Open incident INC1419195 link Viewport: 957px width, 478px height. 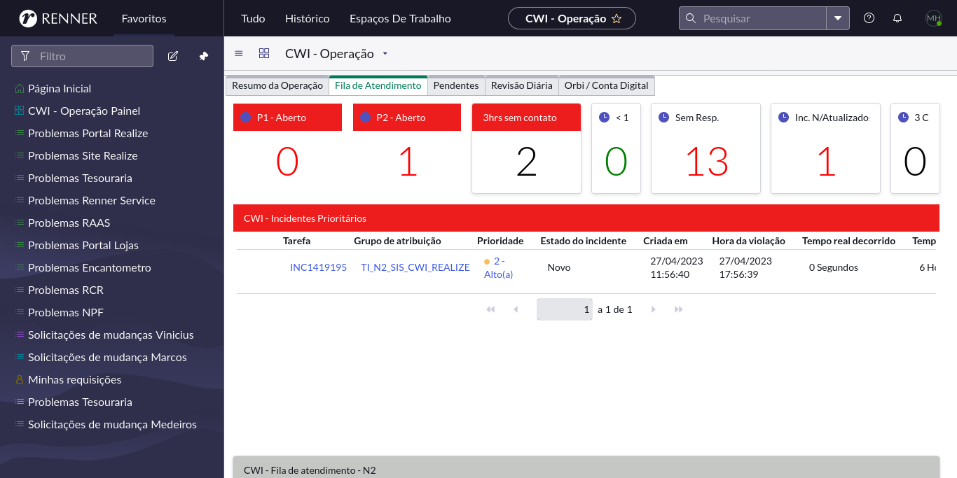[x=318, y=267]
